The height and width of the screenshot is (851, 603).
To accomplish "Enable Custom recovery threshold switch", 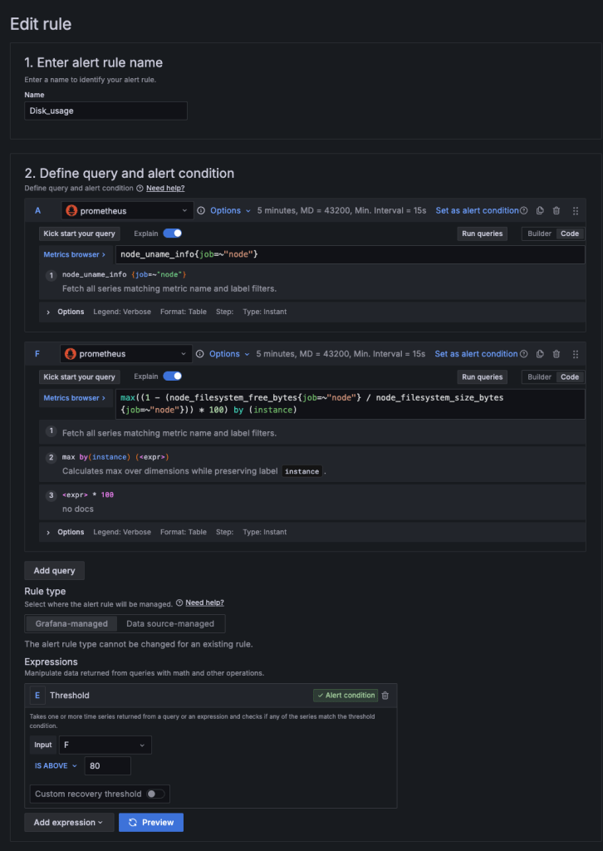I will [x=155, y=794].
